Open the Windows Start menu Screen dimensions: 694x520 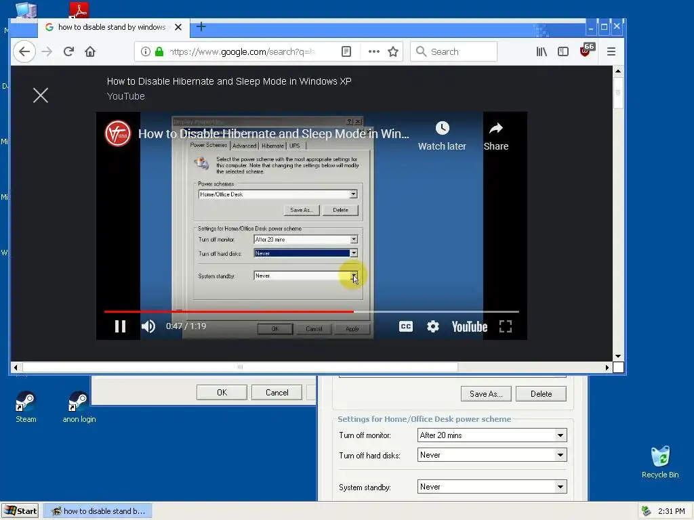[20, 511]
